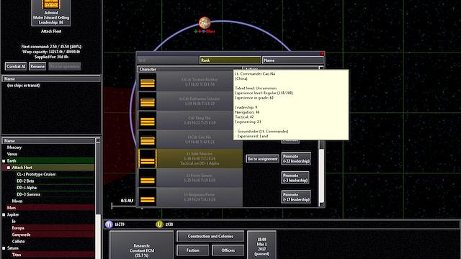The width and height of the screenshot is (461, 259).
Task: Select Titan in the bodies list
Action: (48, 255)
